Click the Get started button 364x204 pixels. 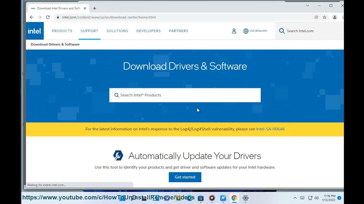coord(185,177)
